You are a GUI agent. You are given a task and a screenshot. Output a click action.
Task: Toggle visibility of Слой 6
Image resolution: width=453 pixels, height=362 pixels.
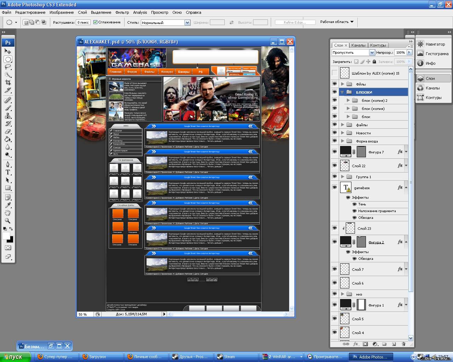point(334,283)
